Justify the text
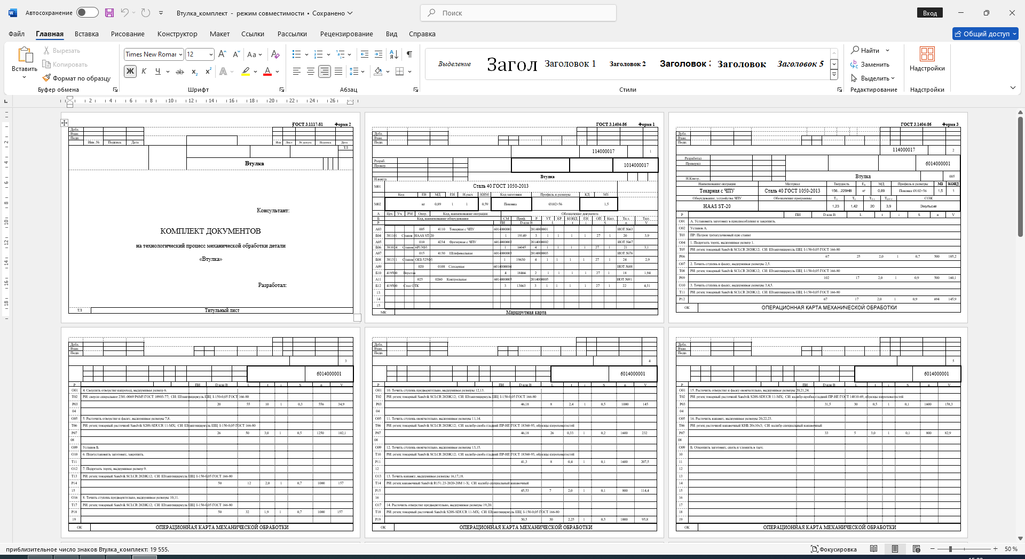 [x=338, y=71]
